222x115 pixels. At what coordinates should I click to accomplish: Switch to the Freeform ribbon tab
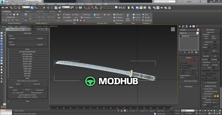pos(17,11)
